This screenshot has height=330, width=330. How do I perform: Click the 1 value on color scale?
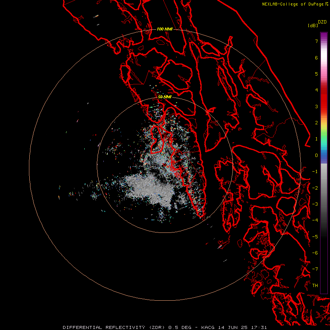tap(316, 139)
